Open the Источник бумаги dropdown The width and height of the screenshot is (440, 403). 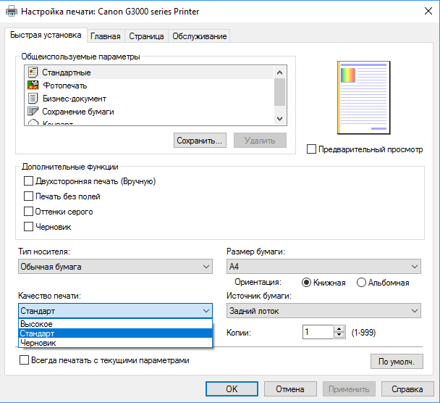click(x=323, y=310)
